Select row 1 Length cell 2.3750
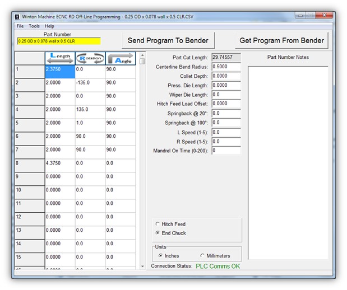 (59, 71)
